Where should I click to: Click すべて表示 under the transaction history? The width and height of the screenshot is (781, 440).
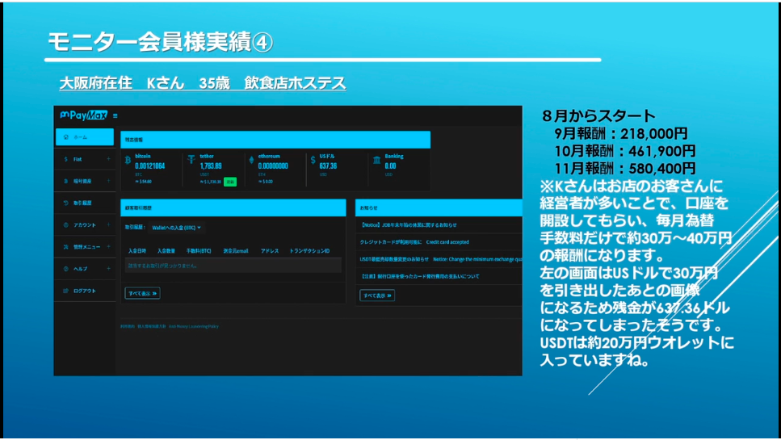(x=142, y=293)
